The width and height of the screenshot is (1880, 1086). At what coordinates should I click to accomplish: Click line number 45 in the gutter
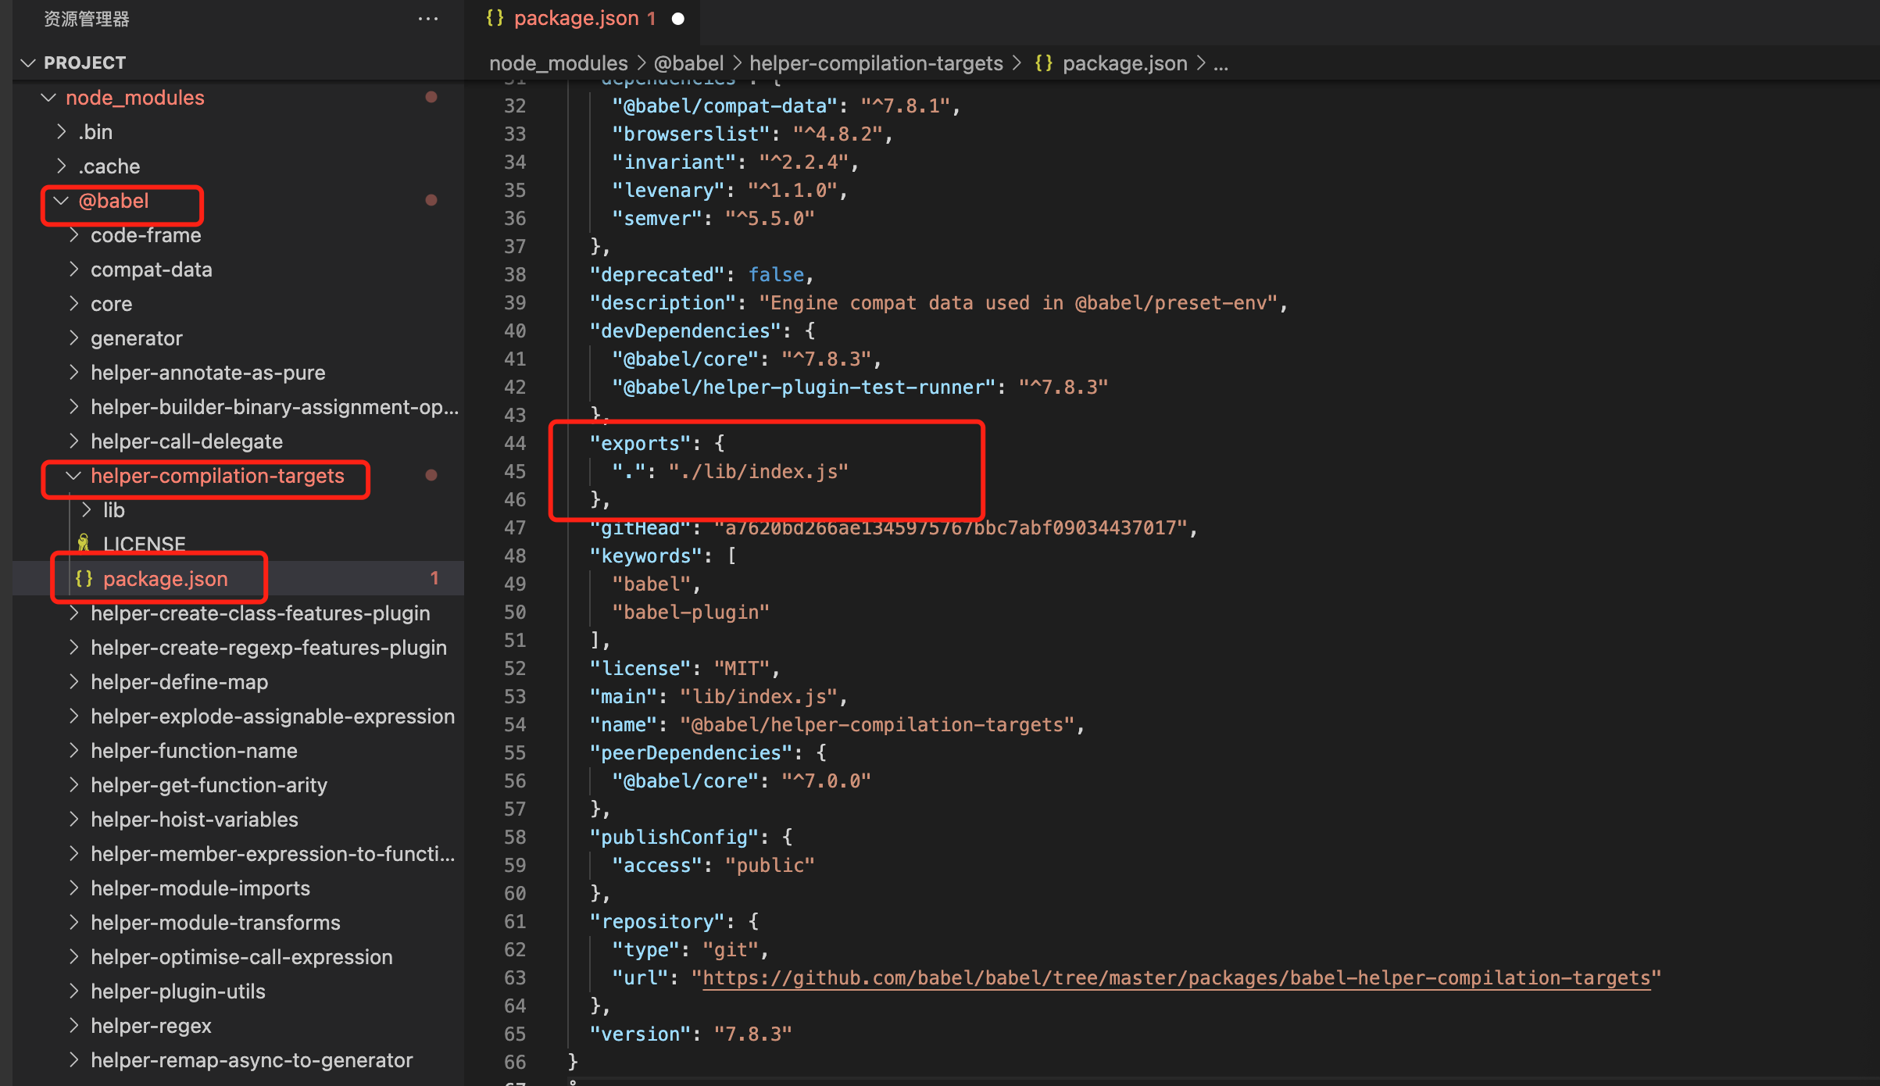(515, 471)
